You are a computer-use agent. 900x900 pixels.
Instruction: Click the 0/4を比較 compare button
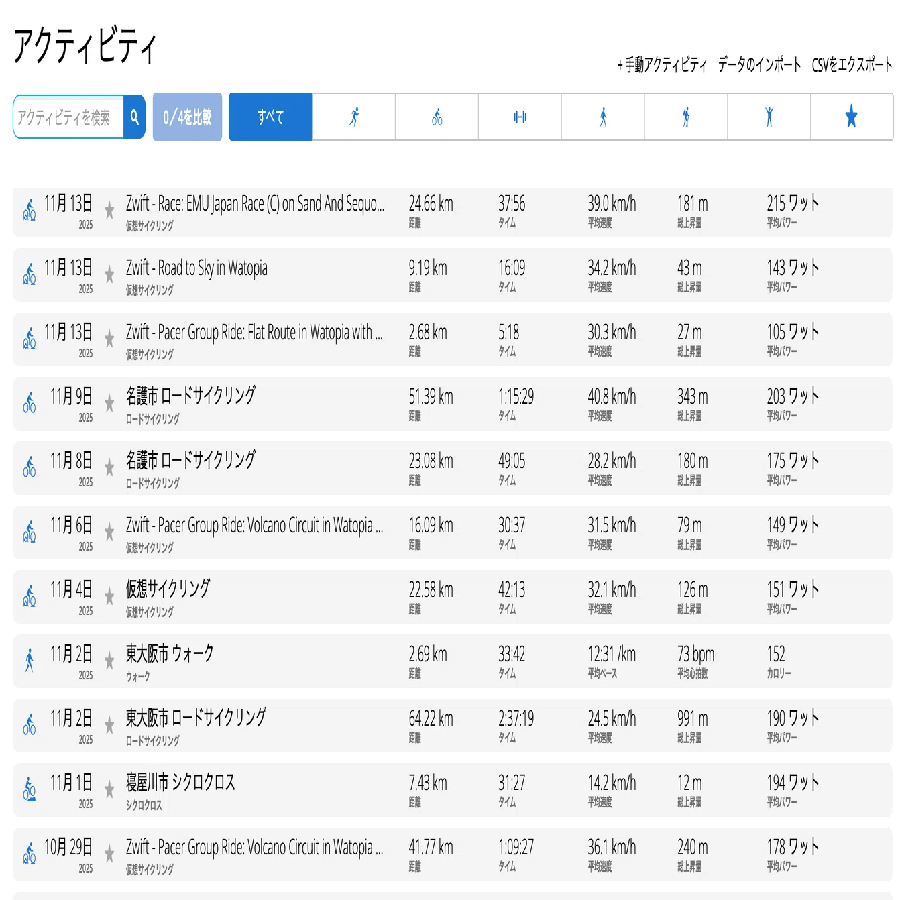(187, 117)
